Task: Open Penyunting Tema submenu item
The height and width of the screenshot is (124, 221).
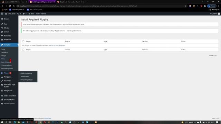Action: (7, 69)
